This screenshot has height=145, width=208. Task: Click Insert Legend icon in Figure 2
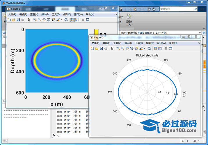click(x=160, y=48)
